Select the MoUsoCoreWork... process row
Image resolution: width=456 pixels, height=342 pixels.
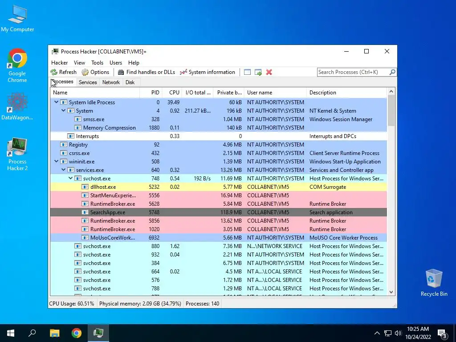pyautogui.click(x=218, y=238)
